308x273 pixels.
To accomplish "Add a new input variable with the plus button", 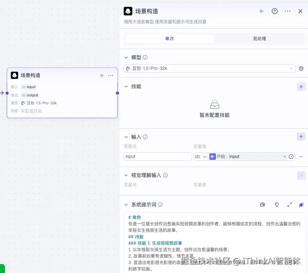I will click(301, 136).
